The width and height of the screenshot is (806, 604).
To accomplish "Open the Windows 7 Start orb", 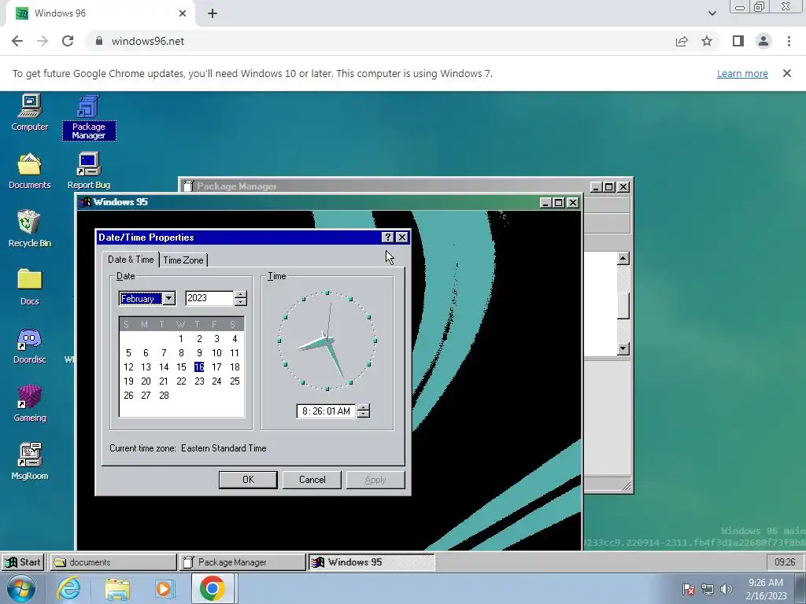I will coord(21,588).
